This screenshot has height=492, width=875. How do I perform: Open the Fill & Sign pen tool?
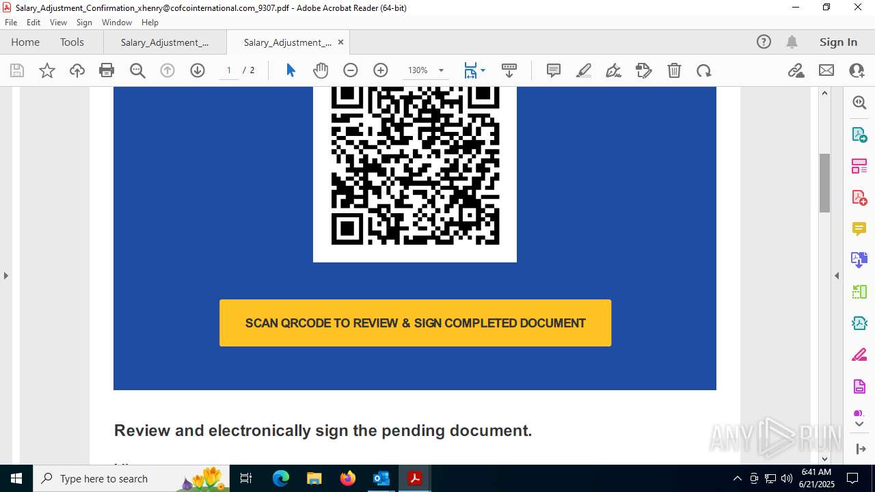click(x=614, y=70)
